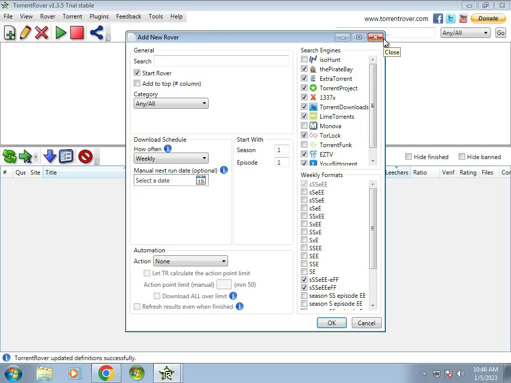Open the Rover menu
511x383 pixels.
click(x=47, y=16)
